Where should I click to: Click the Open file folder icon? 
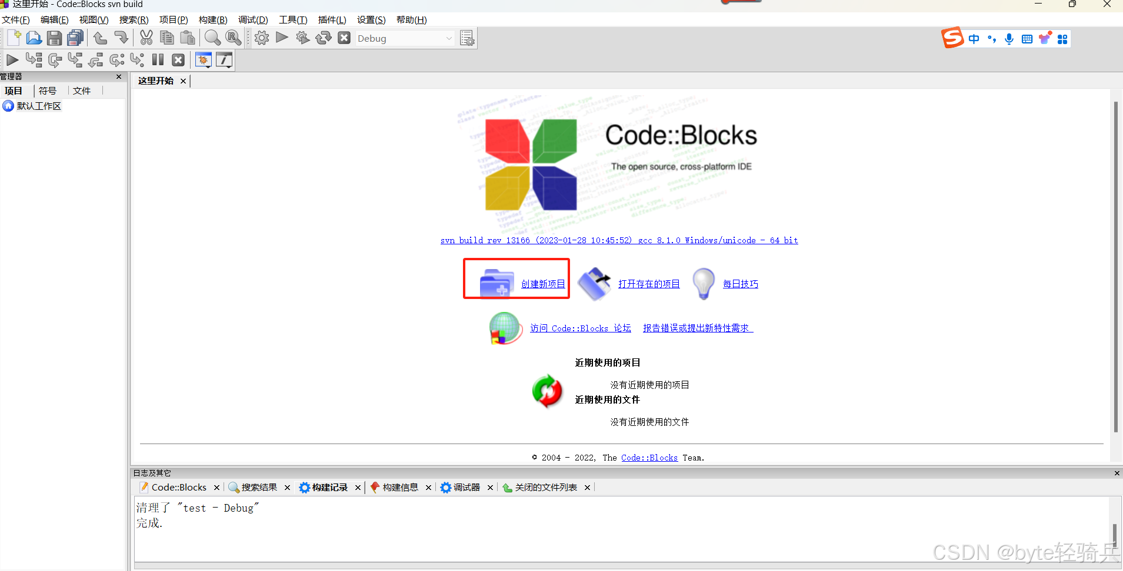pos(34,38)
